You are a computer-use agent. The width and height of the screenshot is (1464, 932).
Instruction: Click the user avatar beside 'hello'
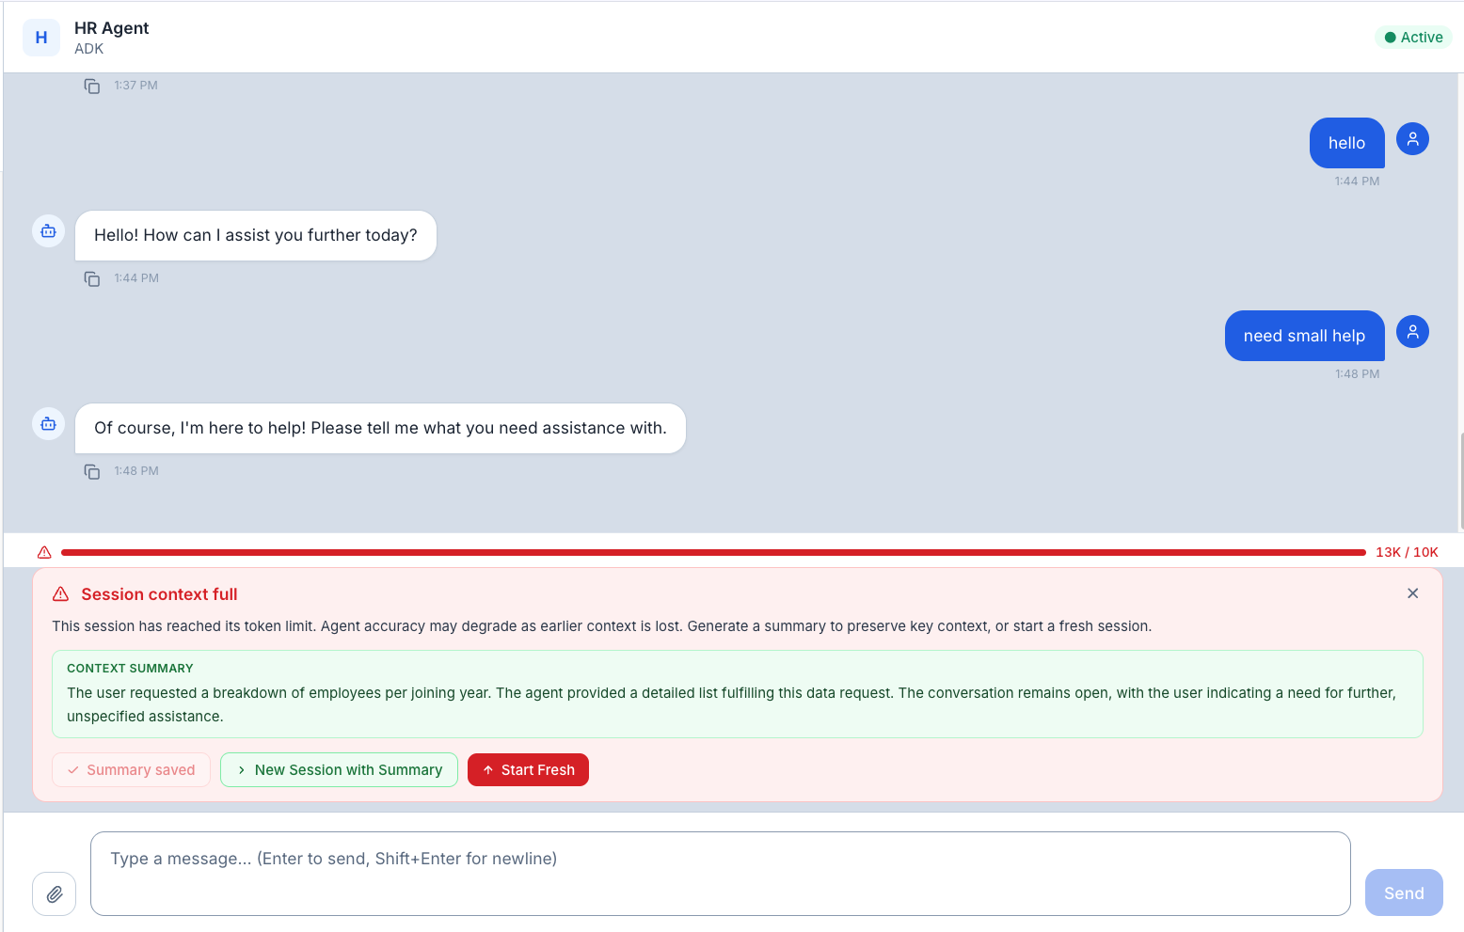coord(1412,139)
